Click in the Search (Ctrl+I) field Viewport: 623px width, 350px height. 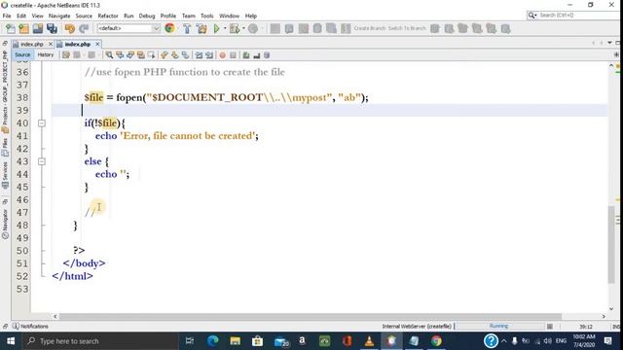pos(573,16)
